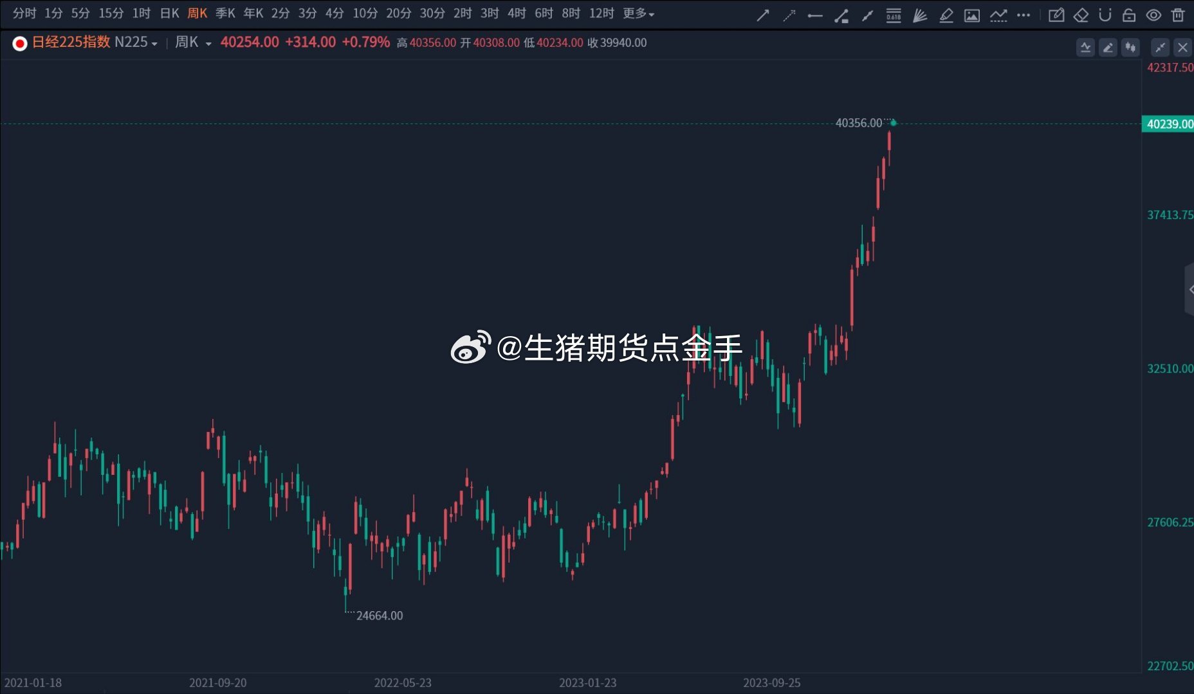Switch to the 5分 timeframe
1194x694 pixels.
pos(80,13)
